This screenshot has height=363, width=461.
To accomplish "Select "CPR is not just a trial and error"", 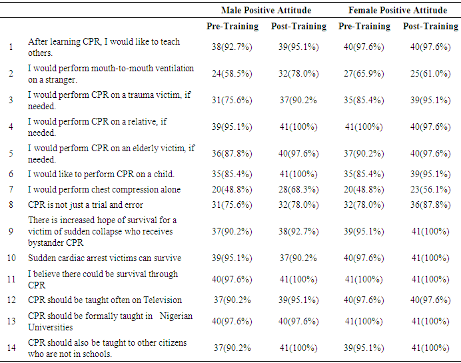I will click(85, 205).
